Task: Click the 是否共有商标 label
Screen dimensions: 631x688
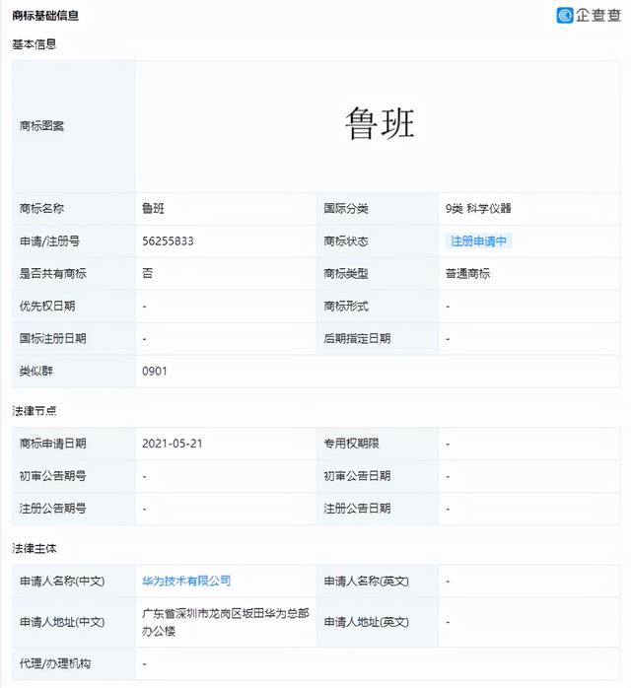Action: click(x=52, y=273)
